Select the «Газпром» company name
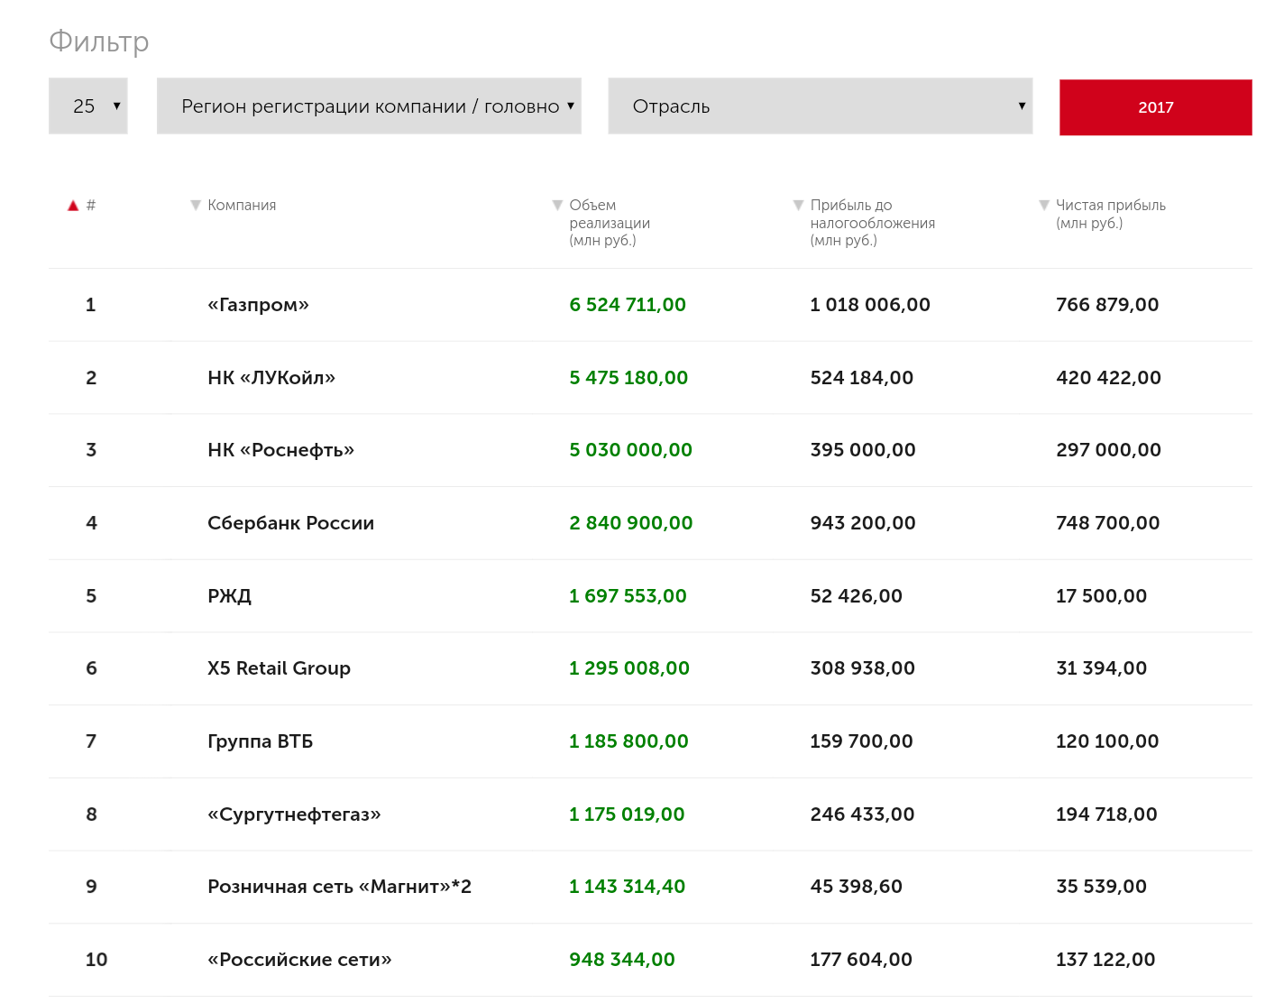Viewport: 1284px width, 1003px height. click(x=258, y=305)
